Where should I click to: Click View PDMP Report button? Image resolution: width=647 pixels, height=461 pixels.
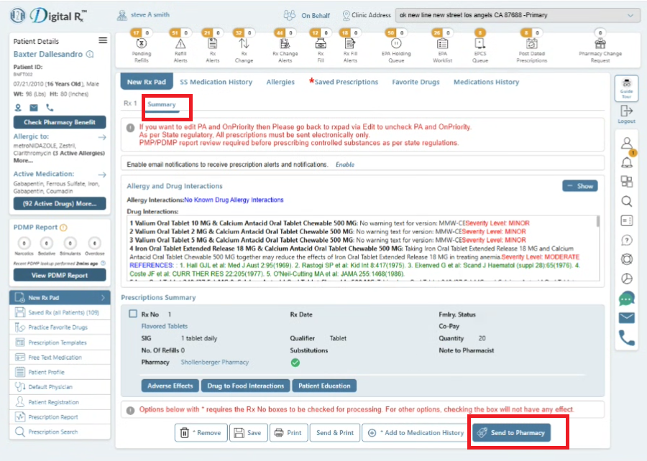pyautogui.click(x=60, y=275)
